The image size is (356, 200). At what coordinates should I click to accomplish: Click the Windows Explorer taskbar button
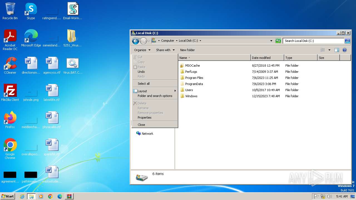point(31,196)
